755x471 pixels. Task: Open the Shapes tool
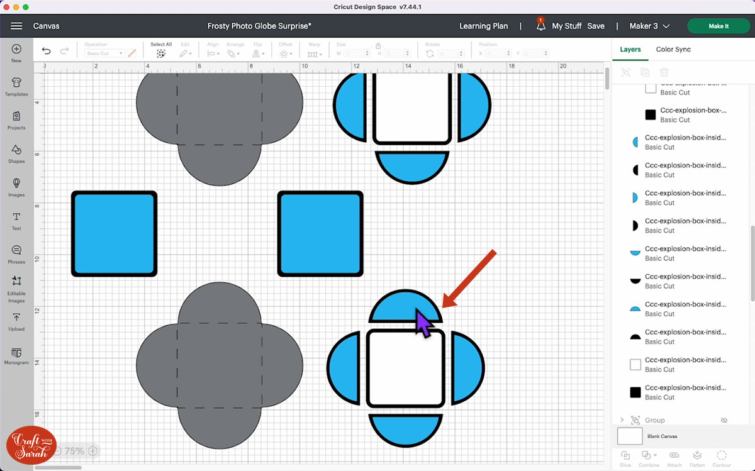pos(16,153)
